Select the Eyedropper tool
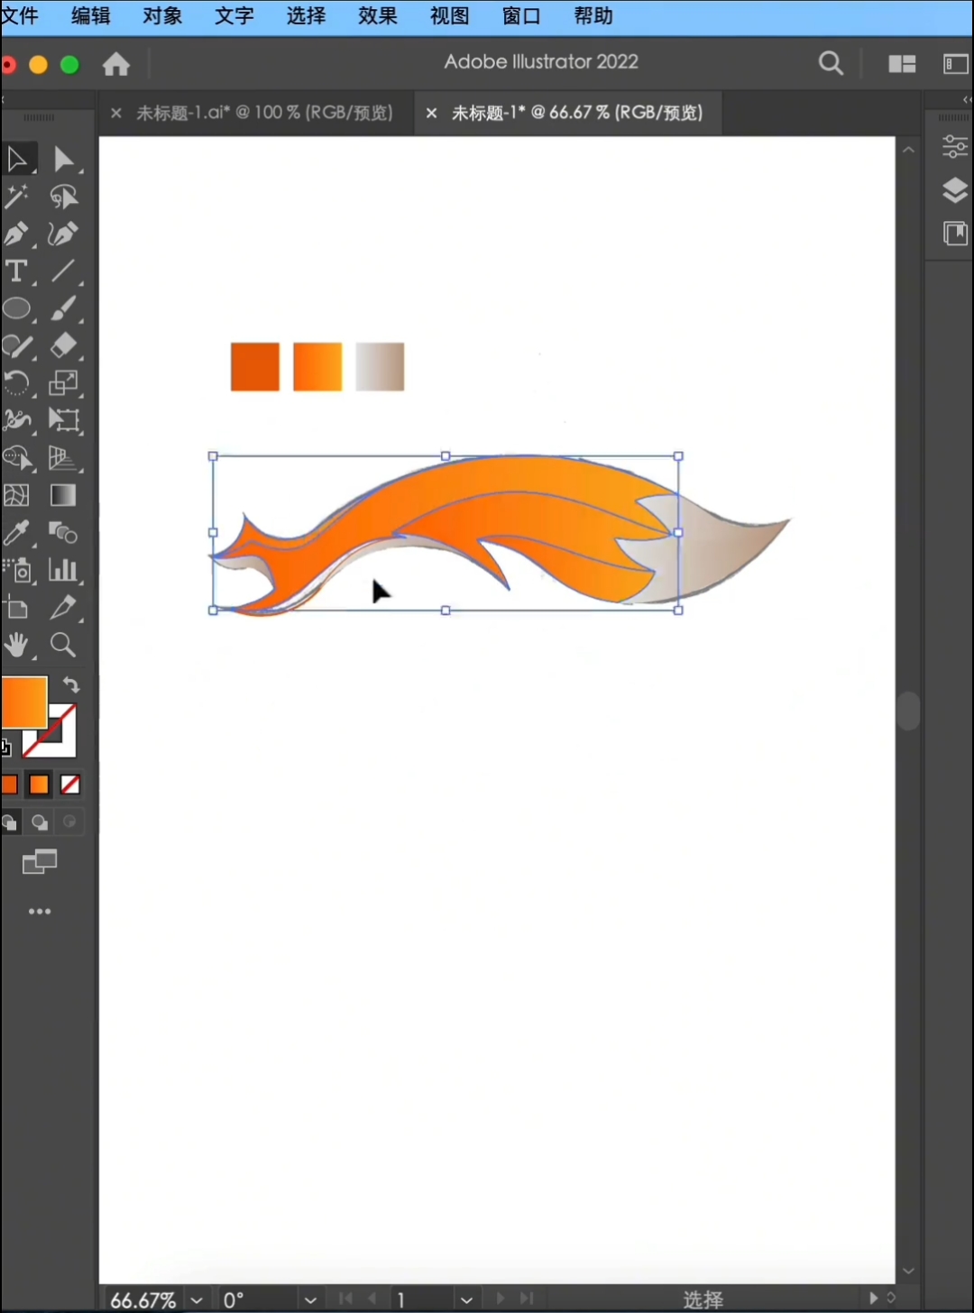This screenshot has width=974, height=1313. pyautogui.click(x=16, y=533)
